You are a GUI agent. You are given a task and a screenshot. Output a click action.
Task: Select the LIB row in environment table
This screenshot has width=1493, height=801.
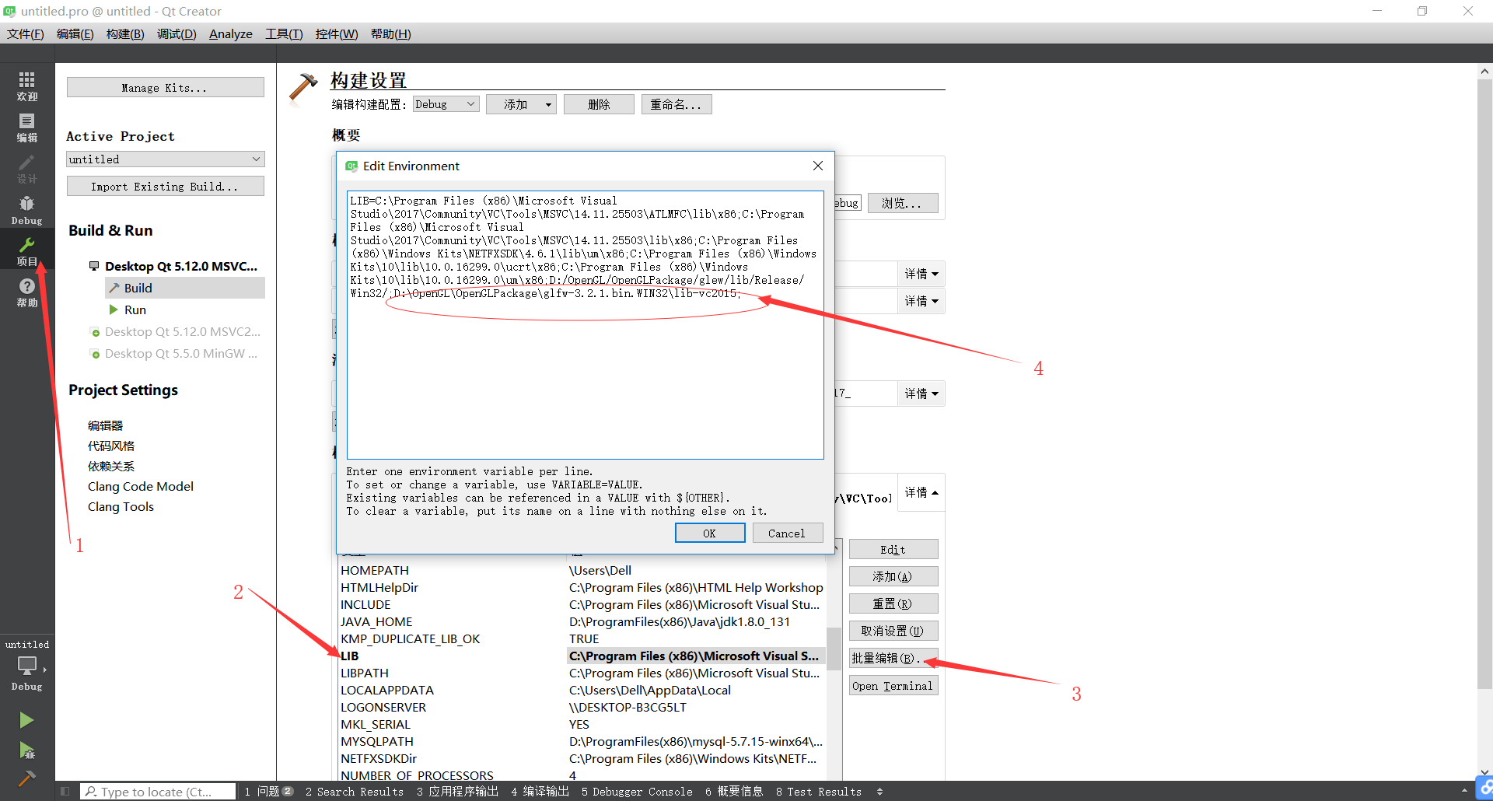click(582, 656)
